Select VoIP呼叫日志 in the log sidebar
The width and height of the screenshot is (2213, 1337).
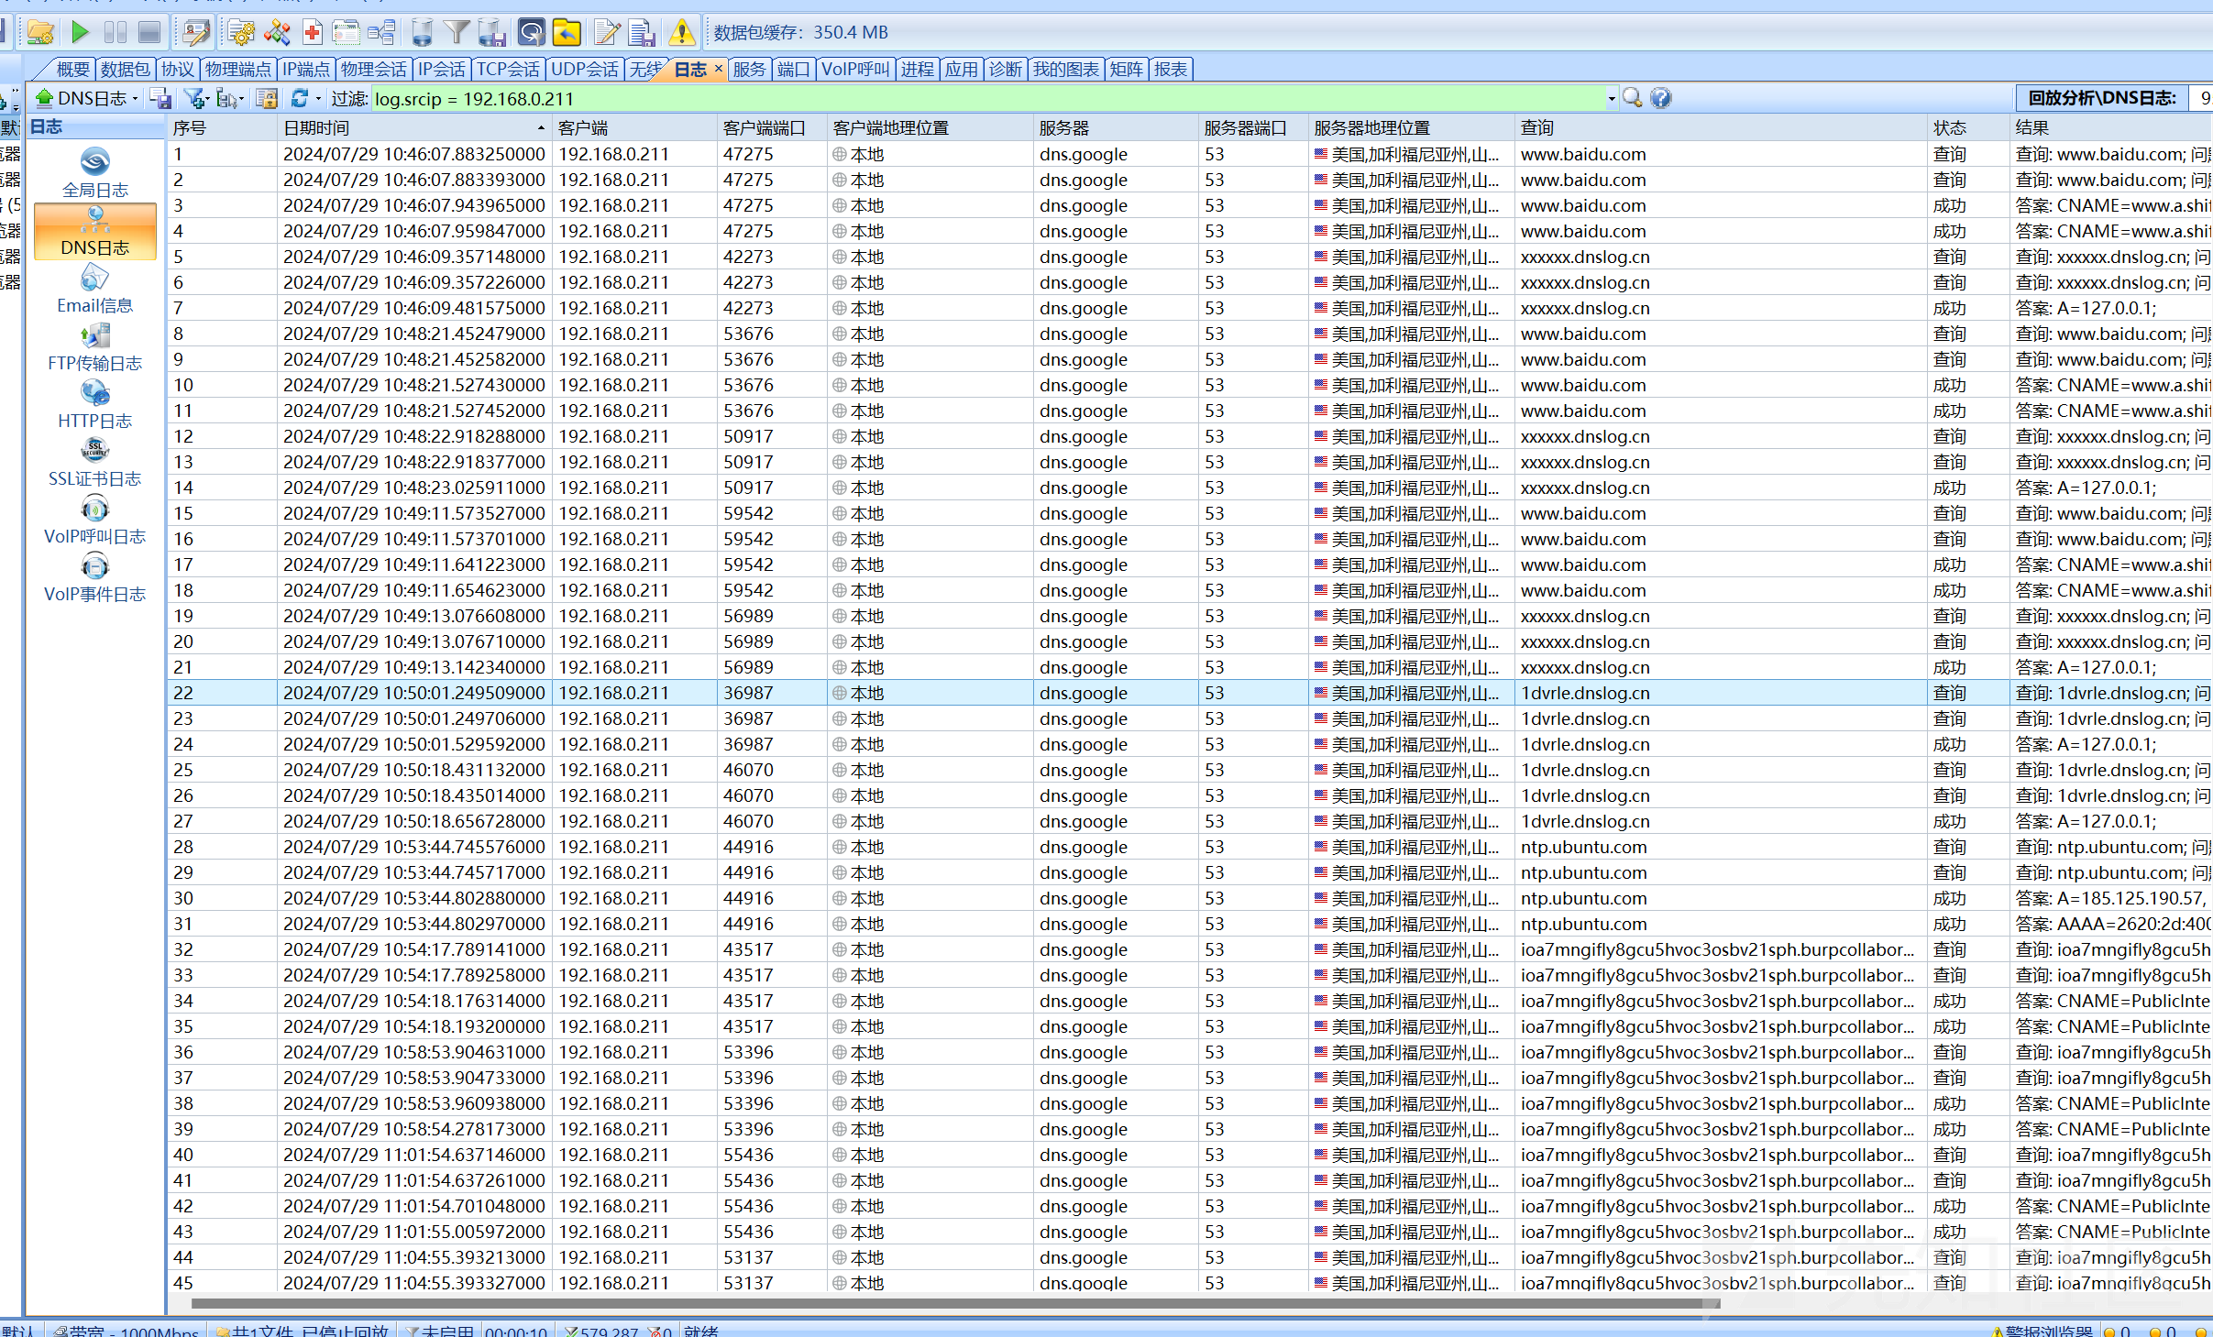95,521
